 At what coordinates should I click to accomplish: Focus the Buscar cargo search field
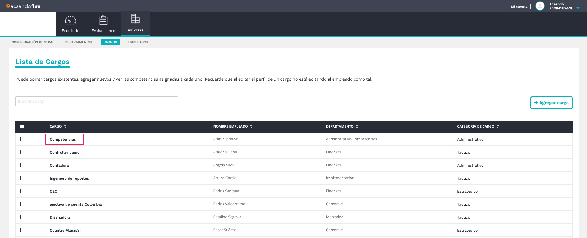(97, 101)
